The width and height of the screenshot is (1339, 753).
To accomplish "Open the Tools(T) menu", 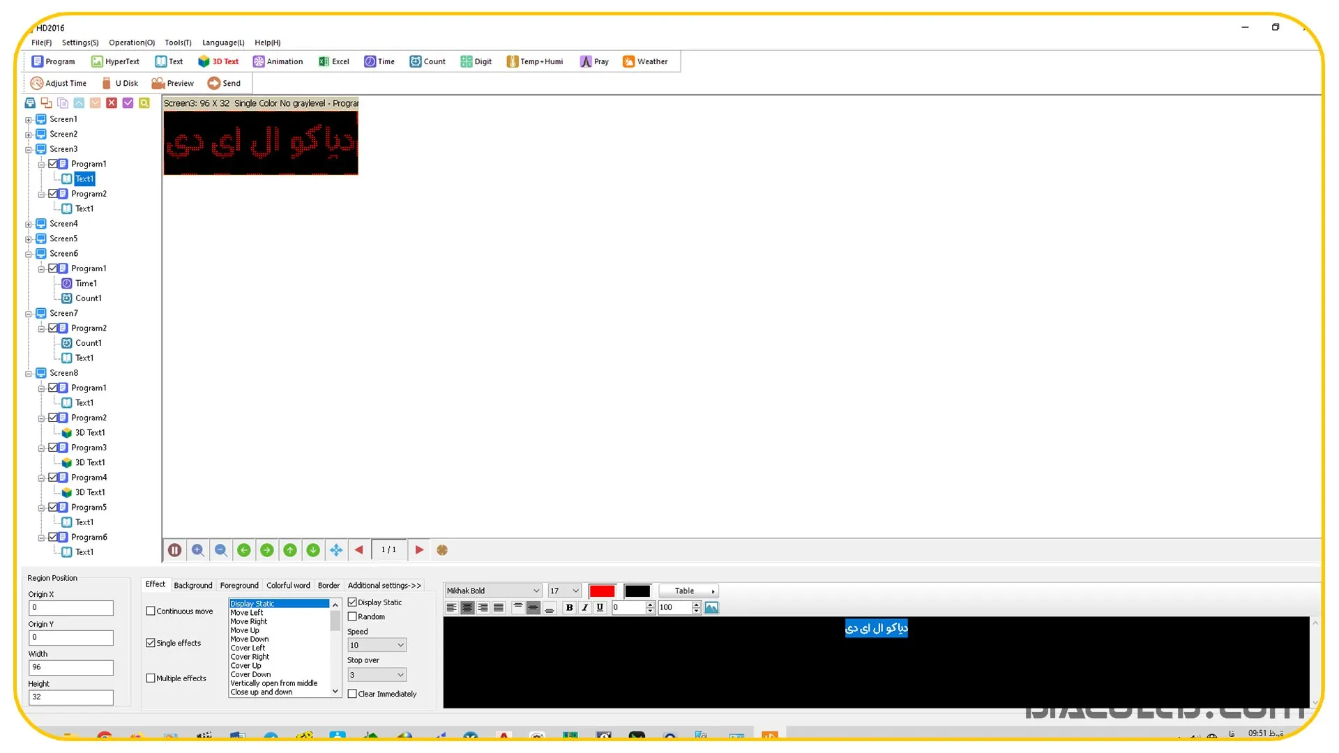I will [x=178, y=43].
